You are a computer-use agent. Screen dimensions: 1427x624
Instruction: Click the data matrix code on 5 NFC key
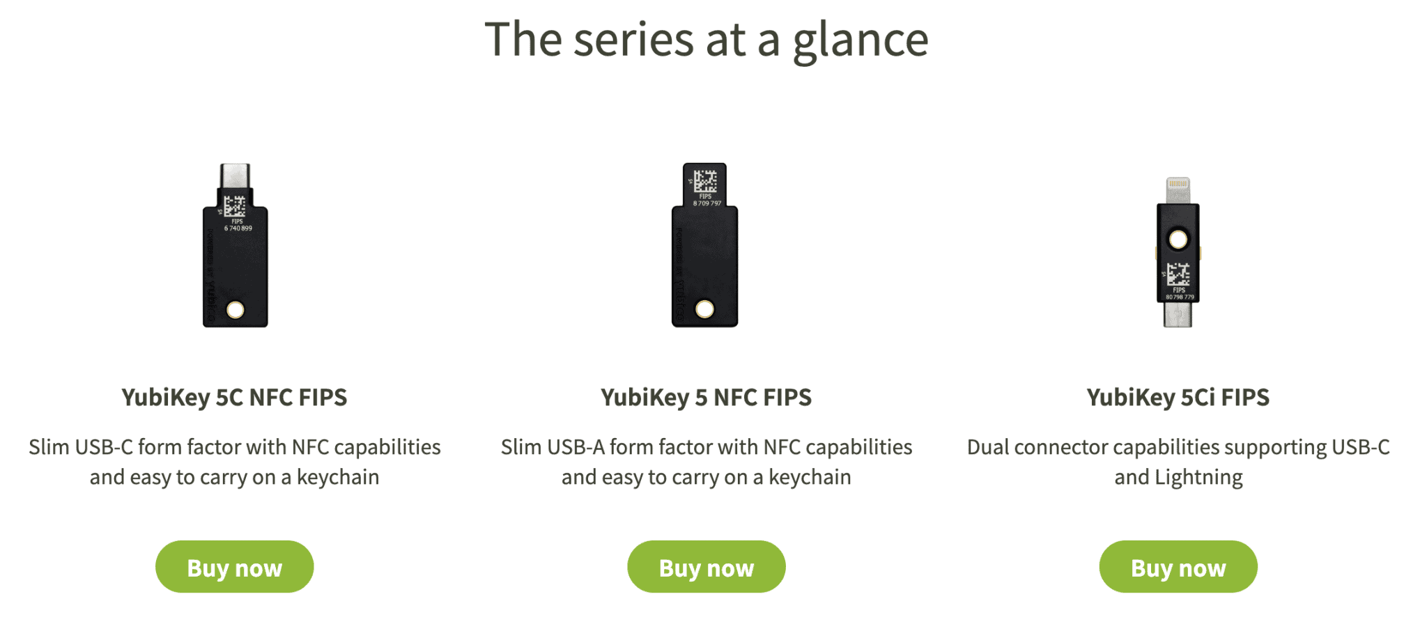point(705,181)
